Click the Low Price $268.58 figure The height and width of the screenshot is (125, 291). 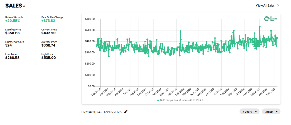(x=13, y=58)
